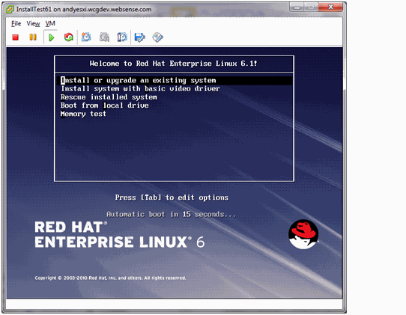Select the 'Memory test' boot entry
The width and height of the screenshot is (406, 315).
83,114
